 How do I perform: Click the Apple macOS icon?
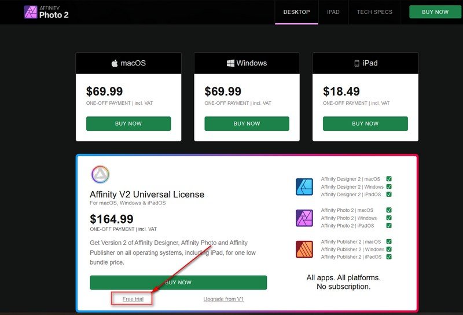coord(115,63)
